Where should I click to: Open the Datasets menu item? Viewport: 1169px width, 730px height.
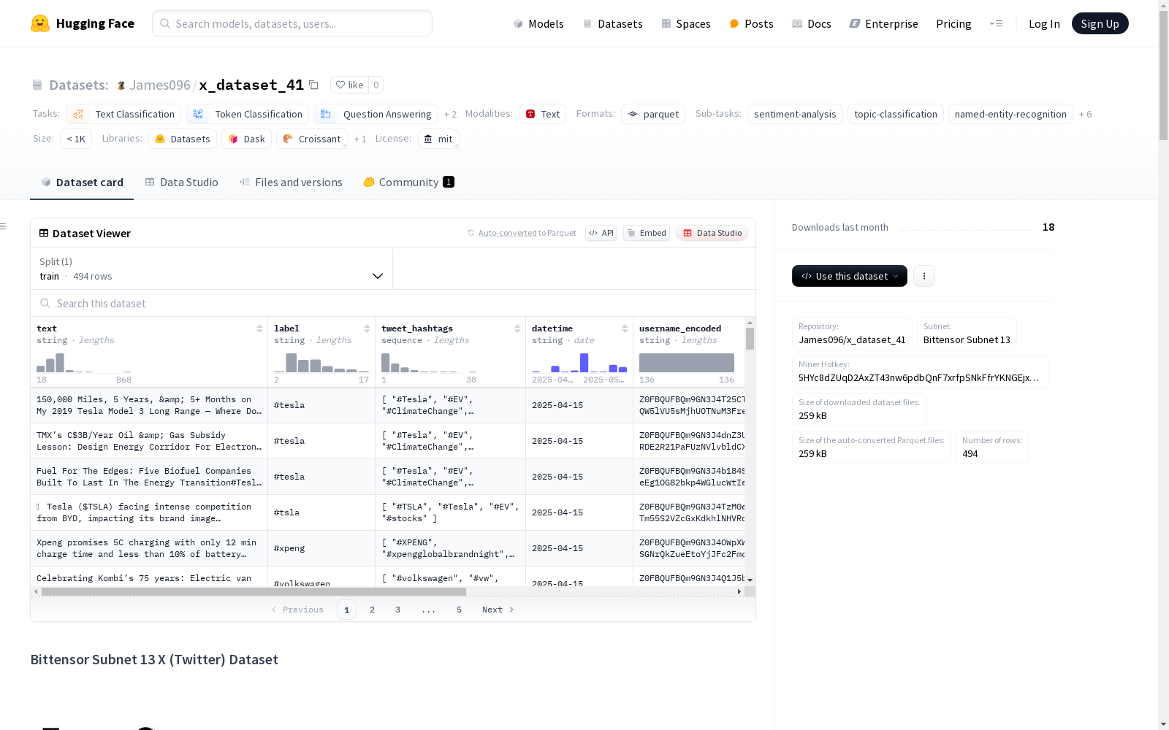[612, 23]
